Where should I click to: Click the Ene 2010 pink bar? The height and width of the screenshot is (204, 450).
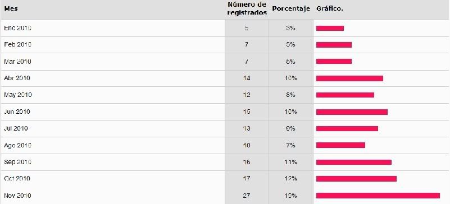(330, 28)
